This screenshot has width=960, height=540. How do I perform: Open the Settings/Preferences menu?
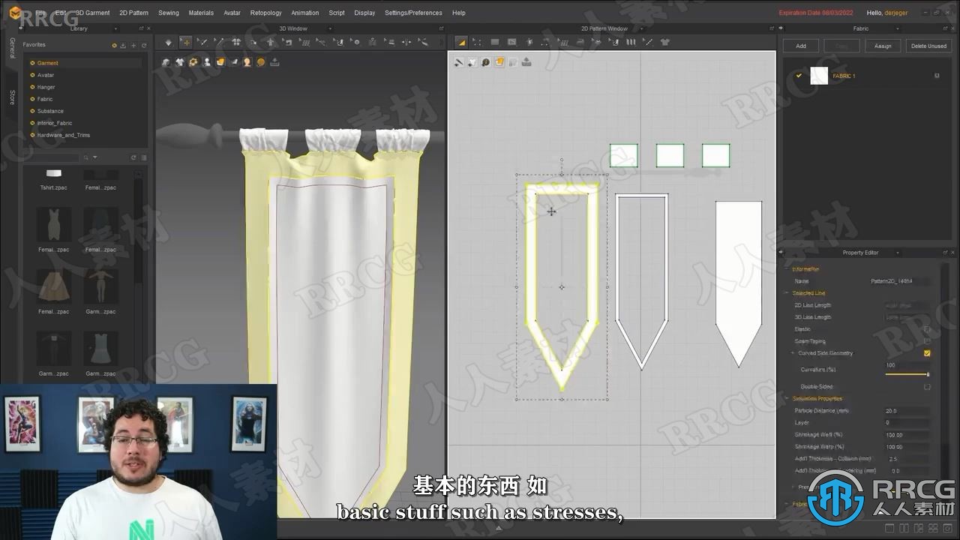(x=413, y=13)
